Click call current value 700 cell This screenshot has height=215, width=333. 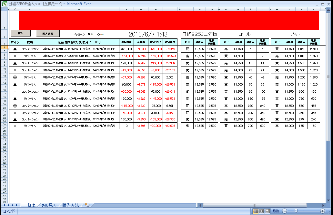pos(250,126)
